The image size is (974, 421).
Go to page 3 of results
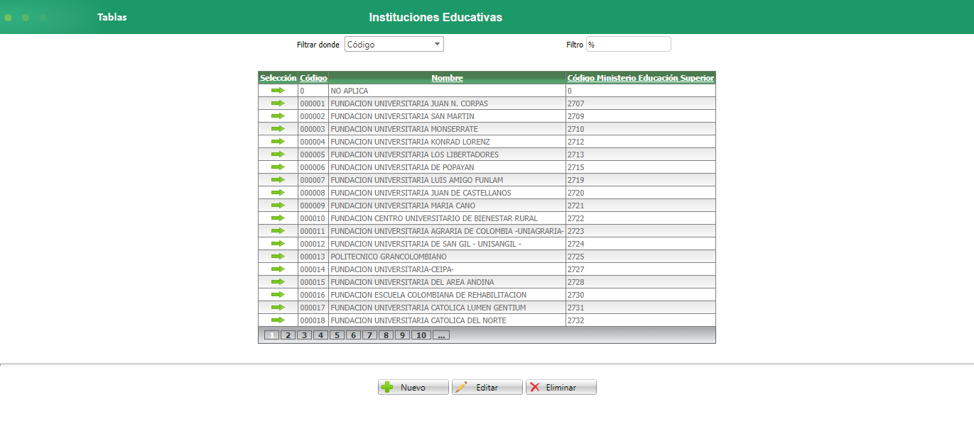coord(304,335)
